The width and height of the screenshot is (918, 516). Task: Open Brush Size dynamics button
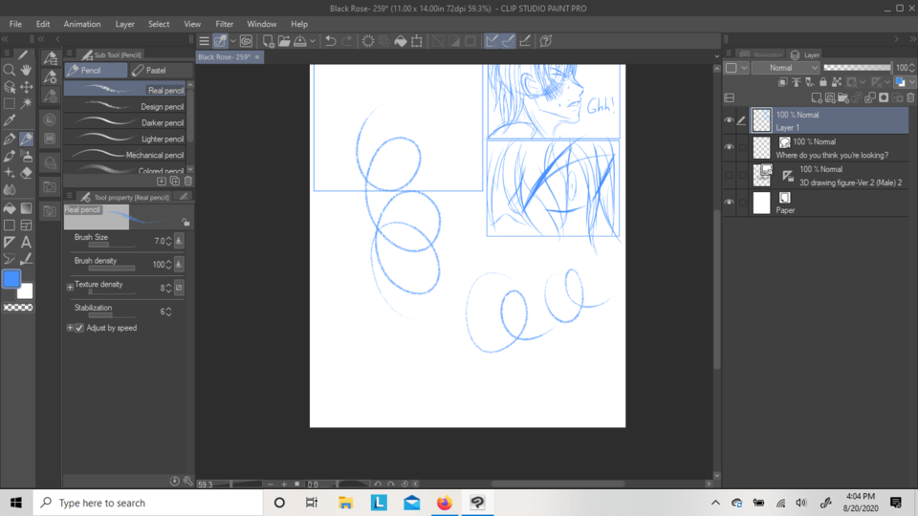pyautogui.click(x=179, y=241)
